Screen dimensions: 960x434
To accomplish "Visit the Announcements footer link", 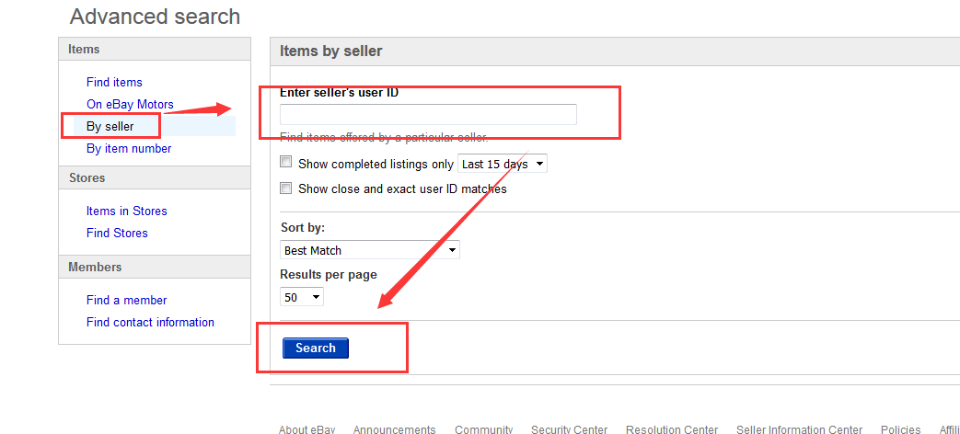I will click(394, 429).
